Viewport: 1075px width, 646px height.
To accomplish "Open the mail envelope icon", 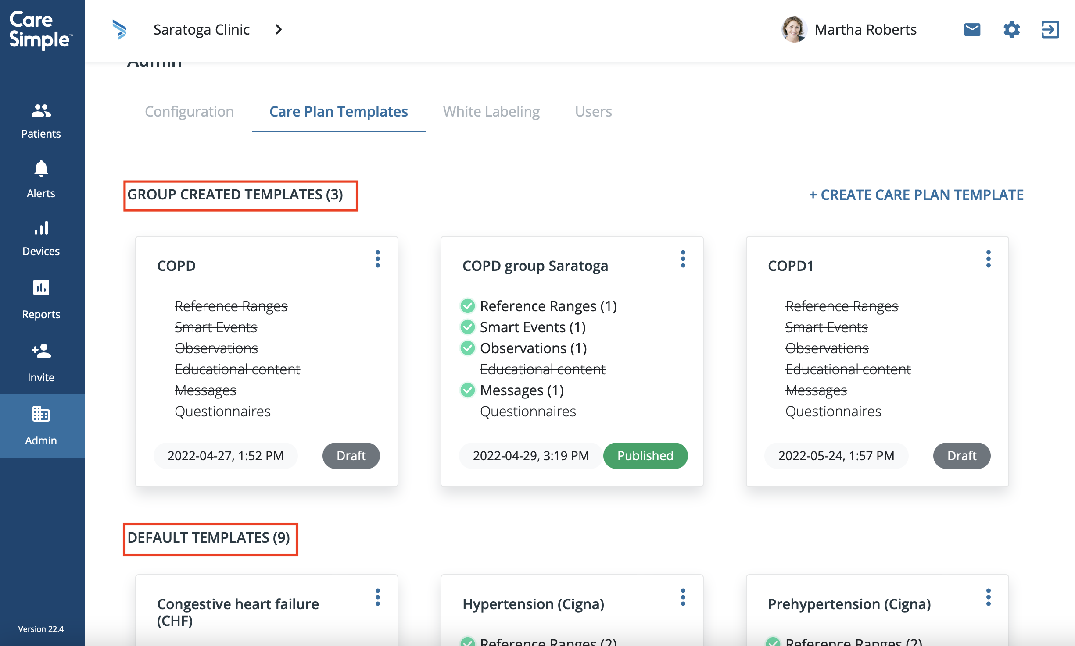I will click(x=972, y=30).
